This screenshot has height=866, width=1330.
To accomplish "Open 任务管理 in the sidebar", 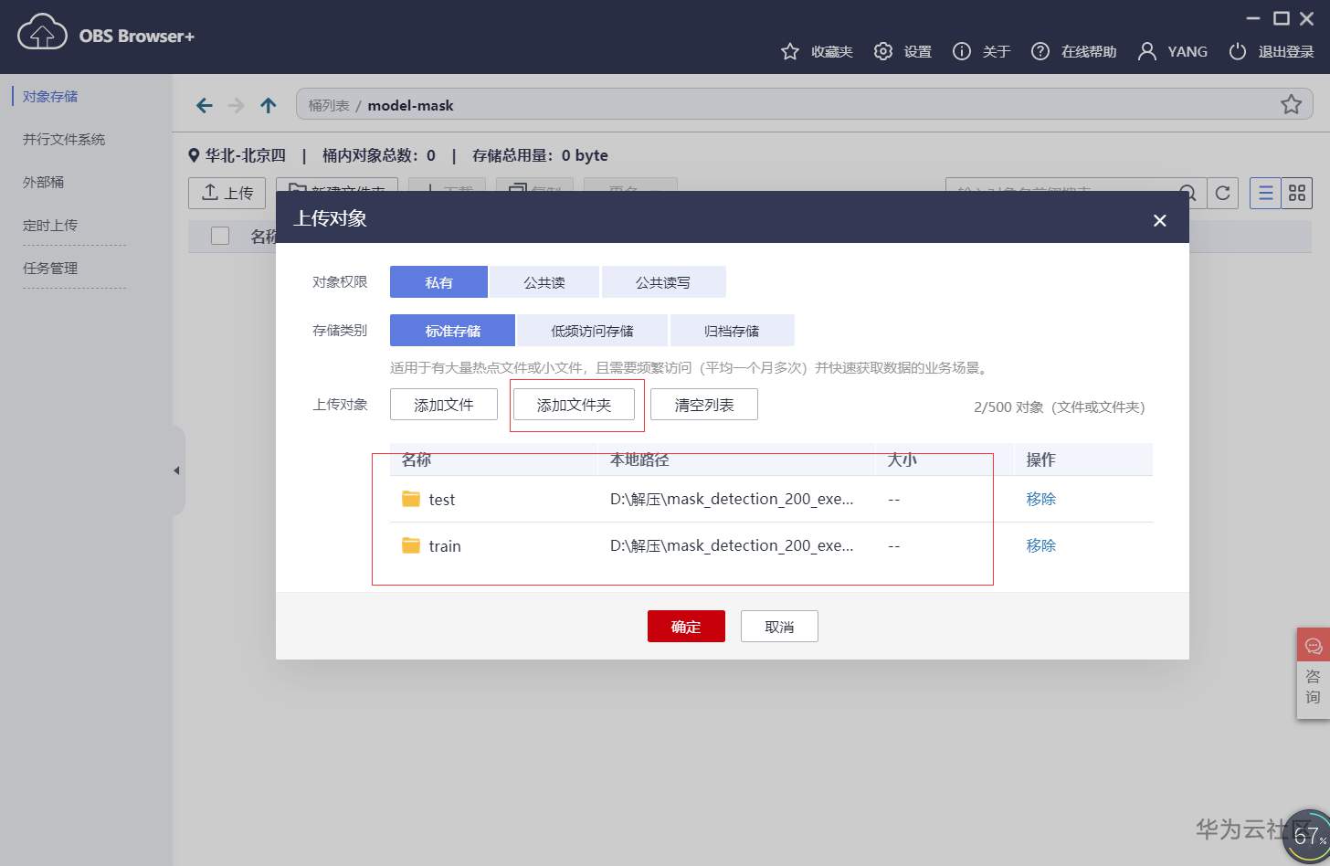I will [x=50, y=268].
